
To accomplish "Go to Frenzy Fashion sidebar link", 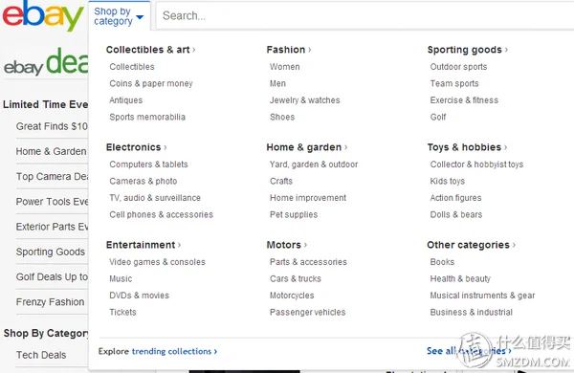I will pyautogui.click(x=50, y=302).
